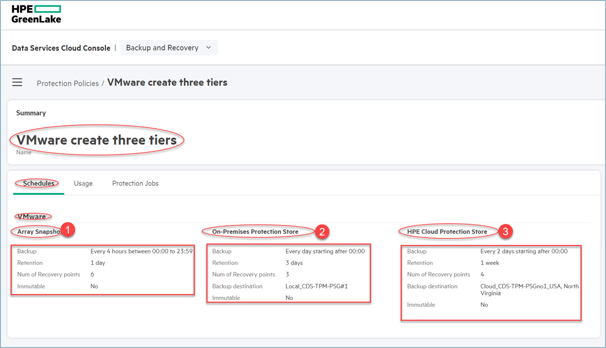Click recovery points value 6
This screenshot has width=606, height=348.
coord(92,274)
